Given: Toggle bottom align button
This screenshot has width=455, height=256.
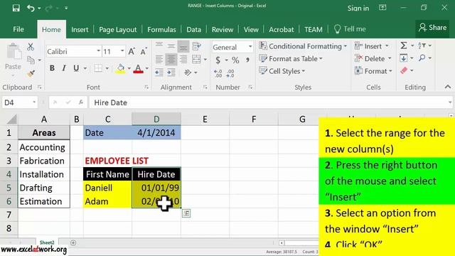Looking at the screenshot, I should 183,46.
